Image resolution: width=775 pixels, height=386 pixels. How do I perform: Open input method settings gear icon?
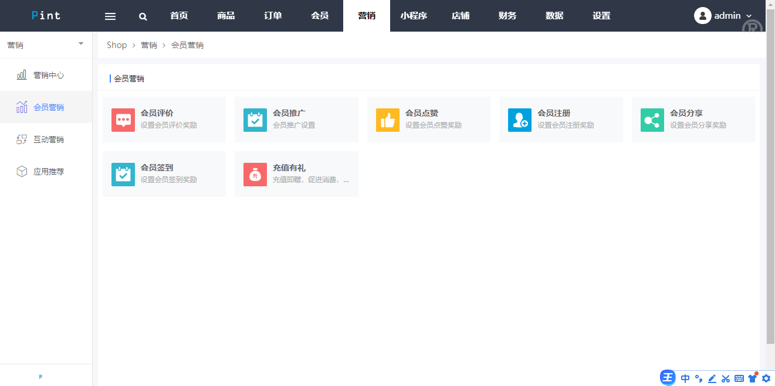point(766,378)
